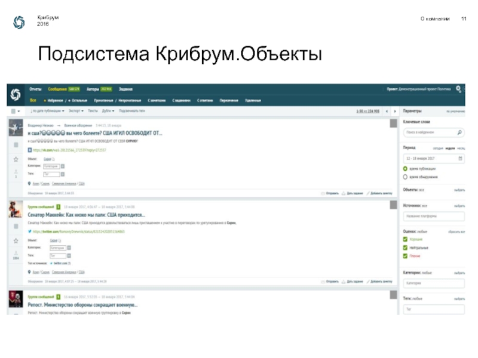This screenshot has height=358, width=478.
Task: Click the search magnifier in Ключевые слова
Action: coord(459,132)
